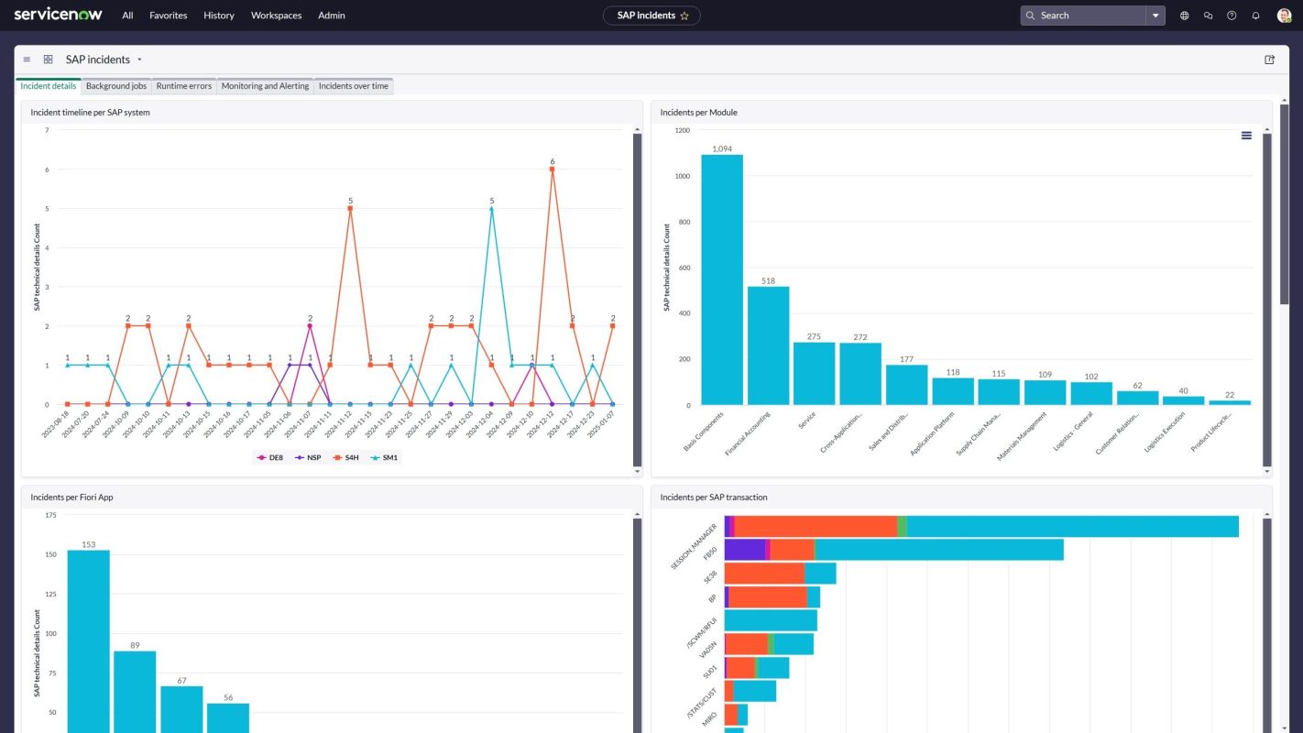Open Incidents per Module chart menu icon
Image resolution: width=1303 pixels, height=733 pixels.
1246,136
